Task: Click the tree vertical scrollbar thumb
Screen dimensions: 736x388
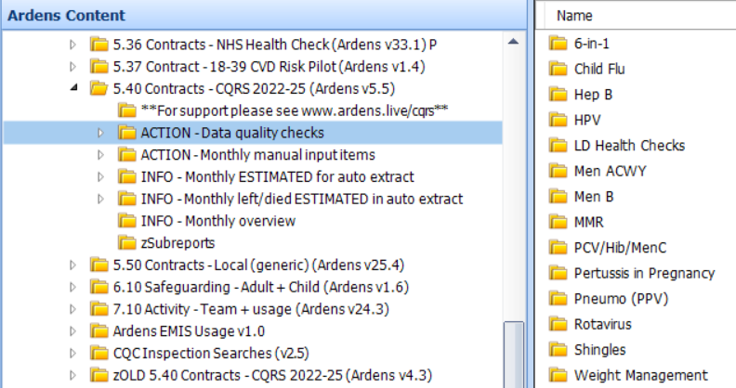Action: (514, 355)
